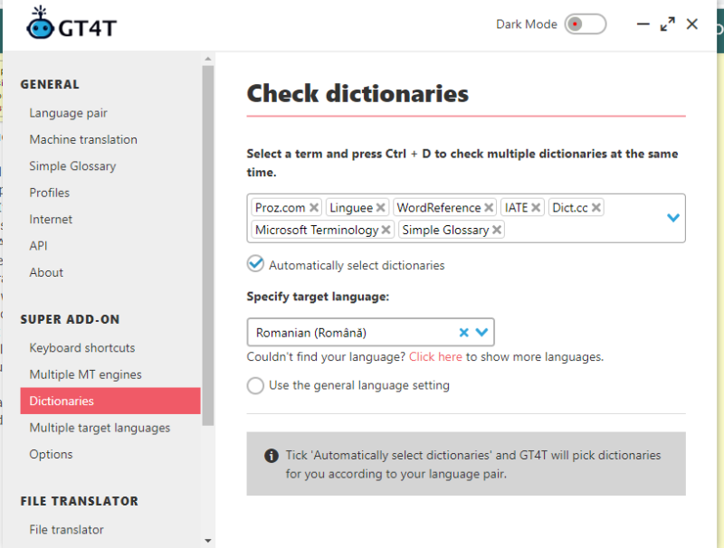This screenshot has height=548, width=724.
Task: Clear the Romanian target language selection
Action: coord(464,332)
